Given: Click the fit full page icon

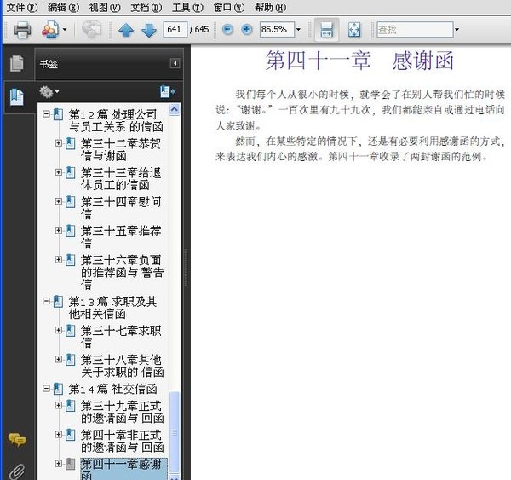Looking at the screenshot, I should click(x=354, y=30).
